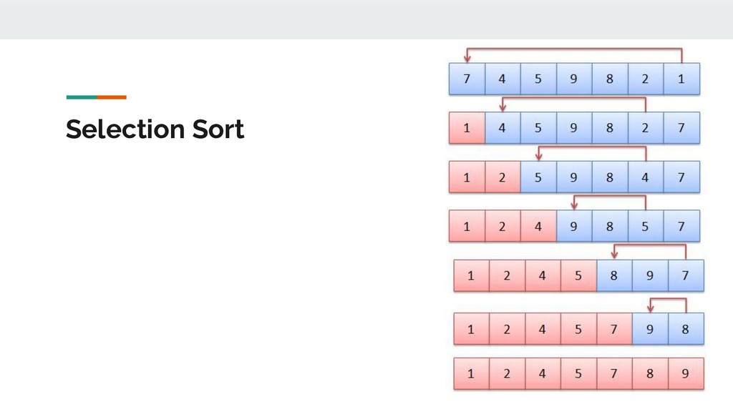Screen dimensions: 733x412
Task: Select the blue 8 cell in sixth row
Action: click(686, 329)
